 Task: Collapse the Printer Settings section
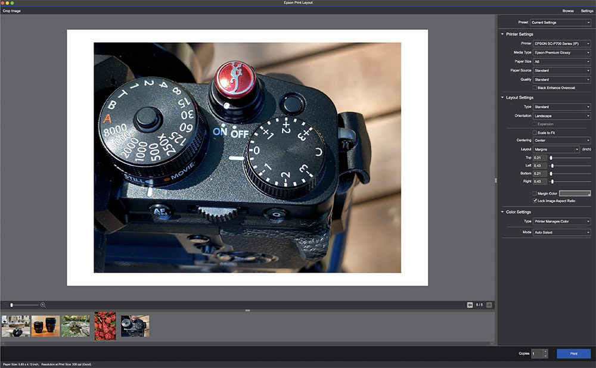pyautogui.click(x=502, y=34)
